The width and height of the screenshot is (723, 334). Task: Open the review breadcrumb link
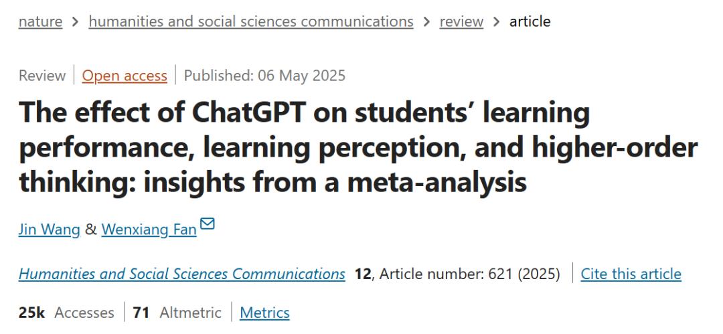(x=461, y=21)
